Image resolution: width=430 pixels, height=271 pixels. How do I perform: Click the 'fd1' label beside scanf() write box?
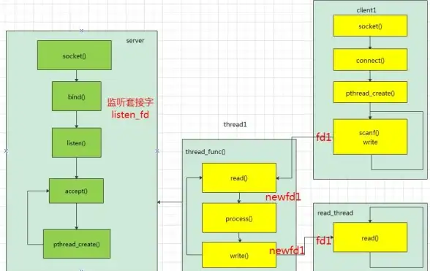click(x=324, y=137)
